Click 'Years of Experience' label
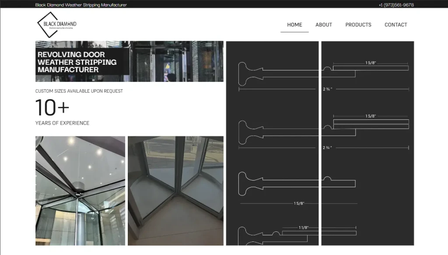 [x=62, y=123]
